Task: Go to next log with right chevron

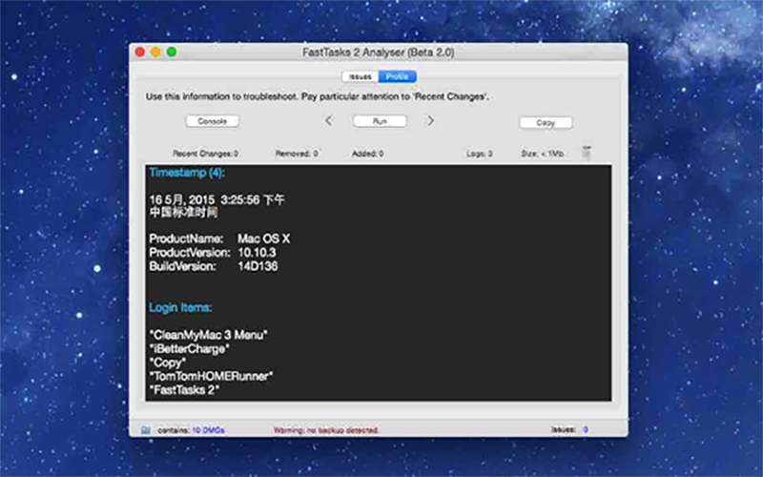Action: click(x=431, y=121)
